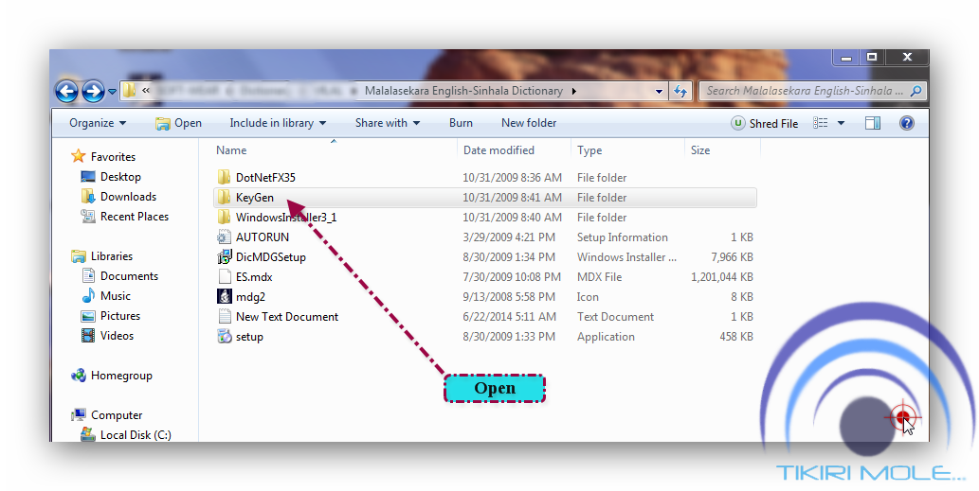Open the Pictures library

(111, 316)
